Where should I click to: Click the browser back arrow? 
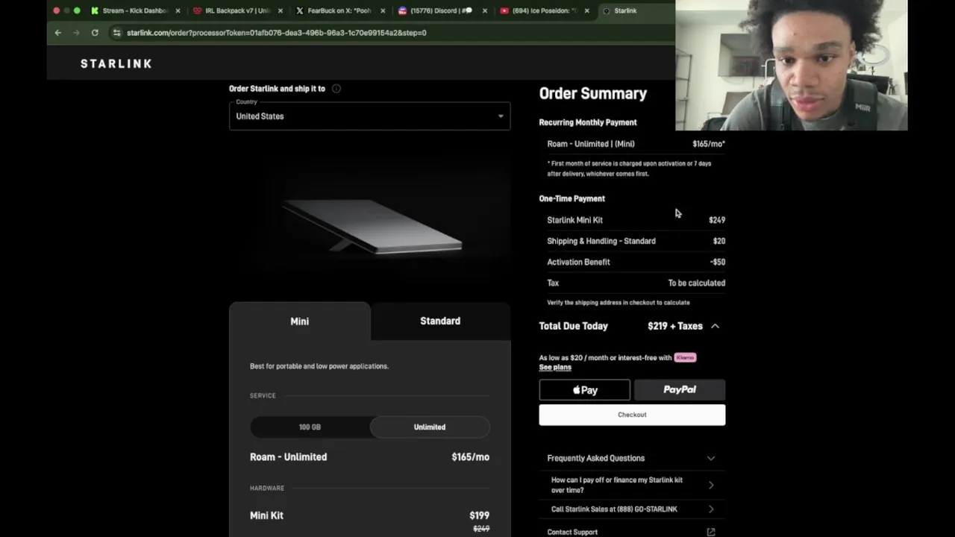point(58,33)
